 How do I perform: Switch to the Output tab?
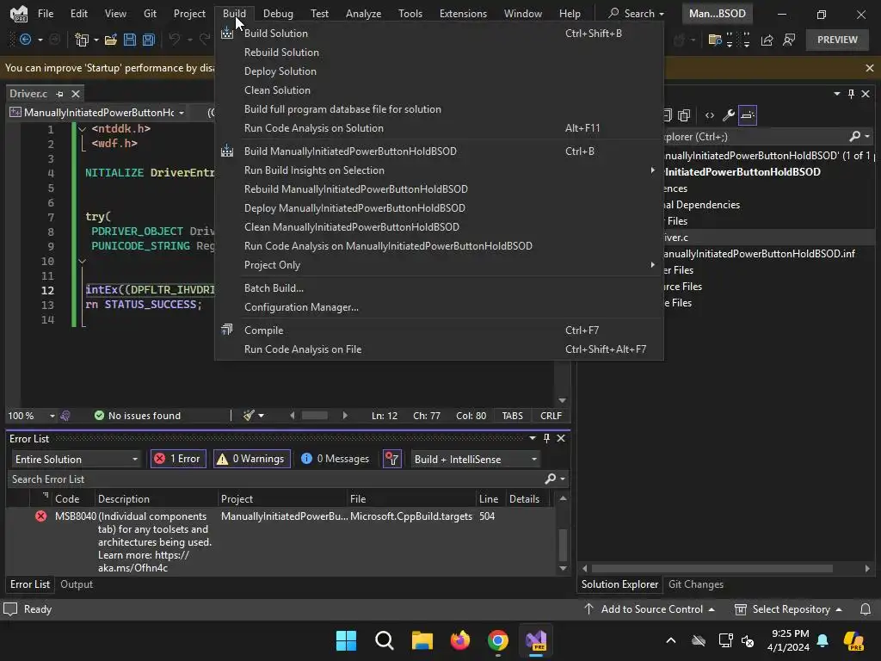[77, 584]
